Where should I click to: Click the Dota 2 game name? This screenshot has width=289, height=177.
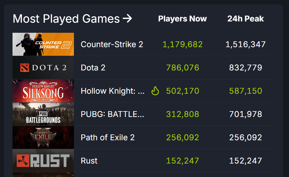tap(93, 68)
